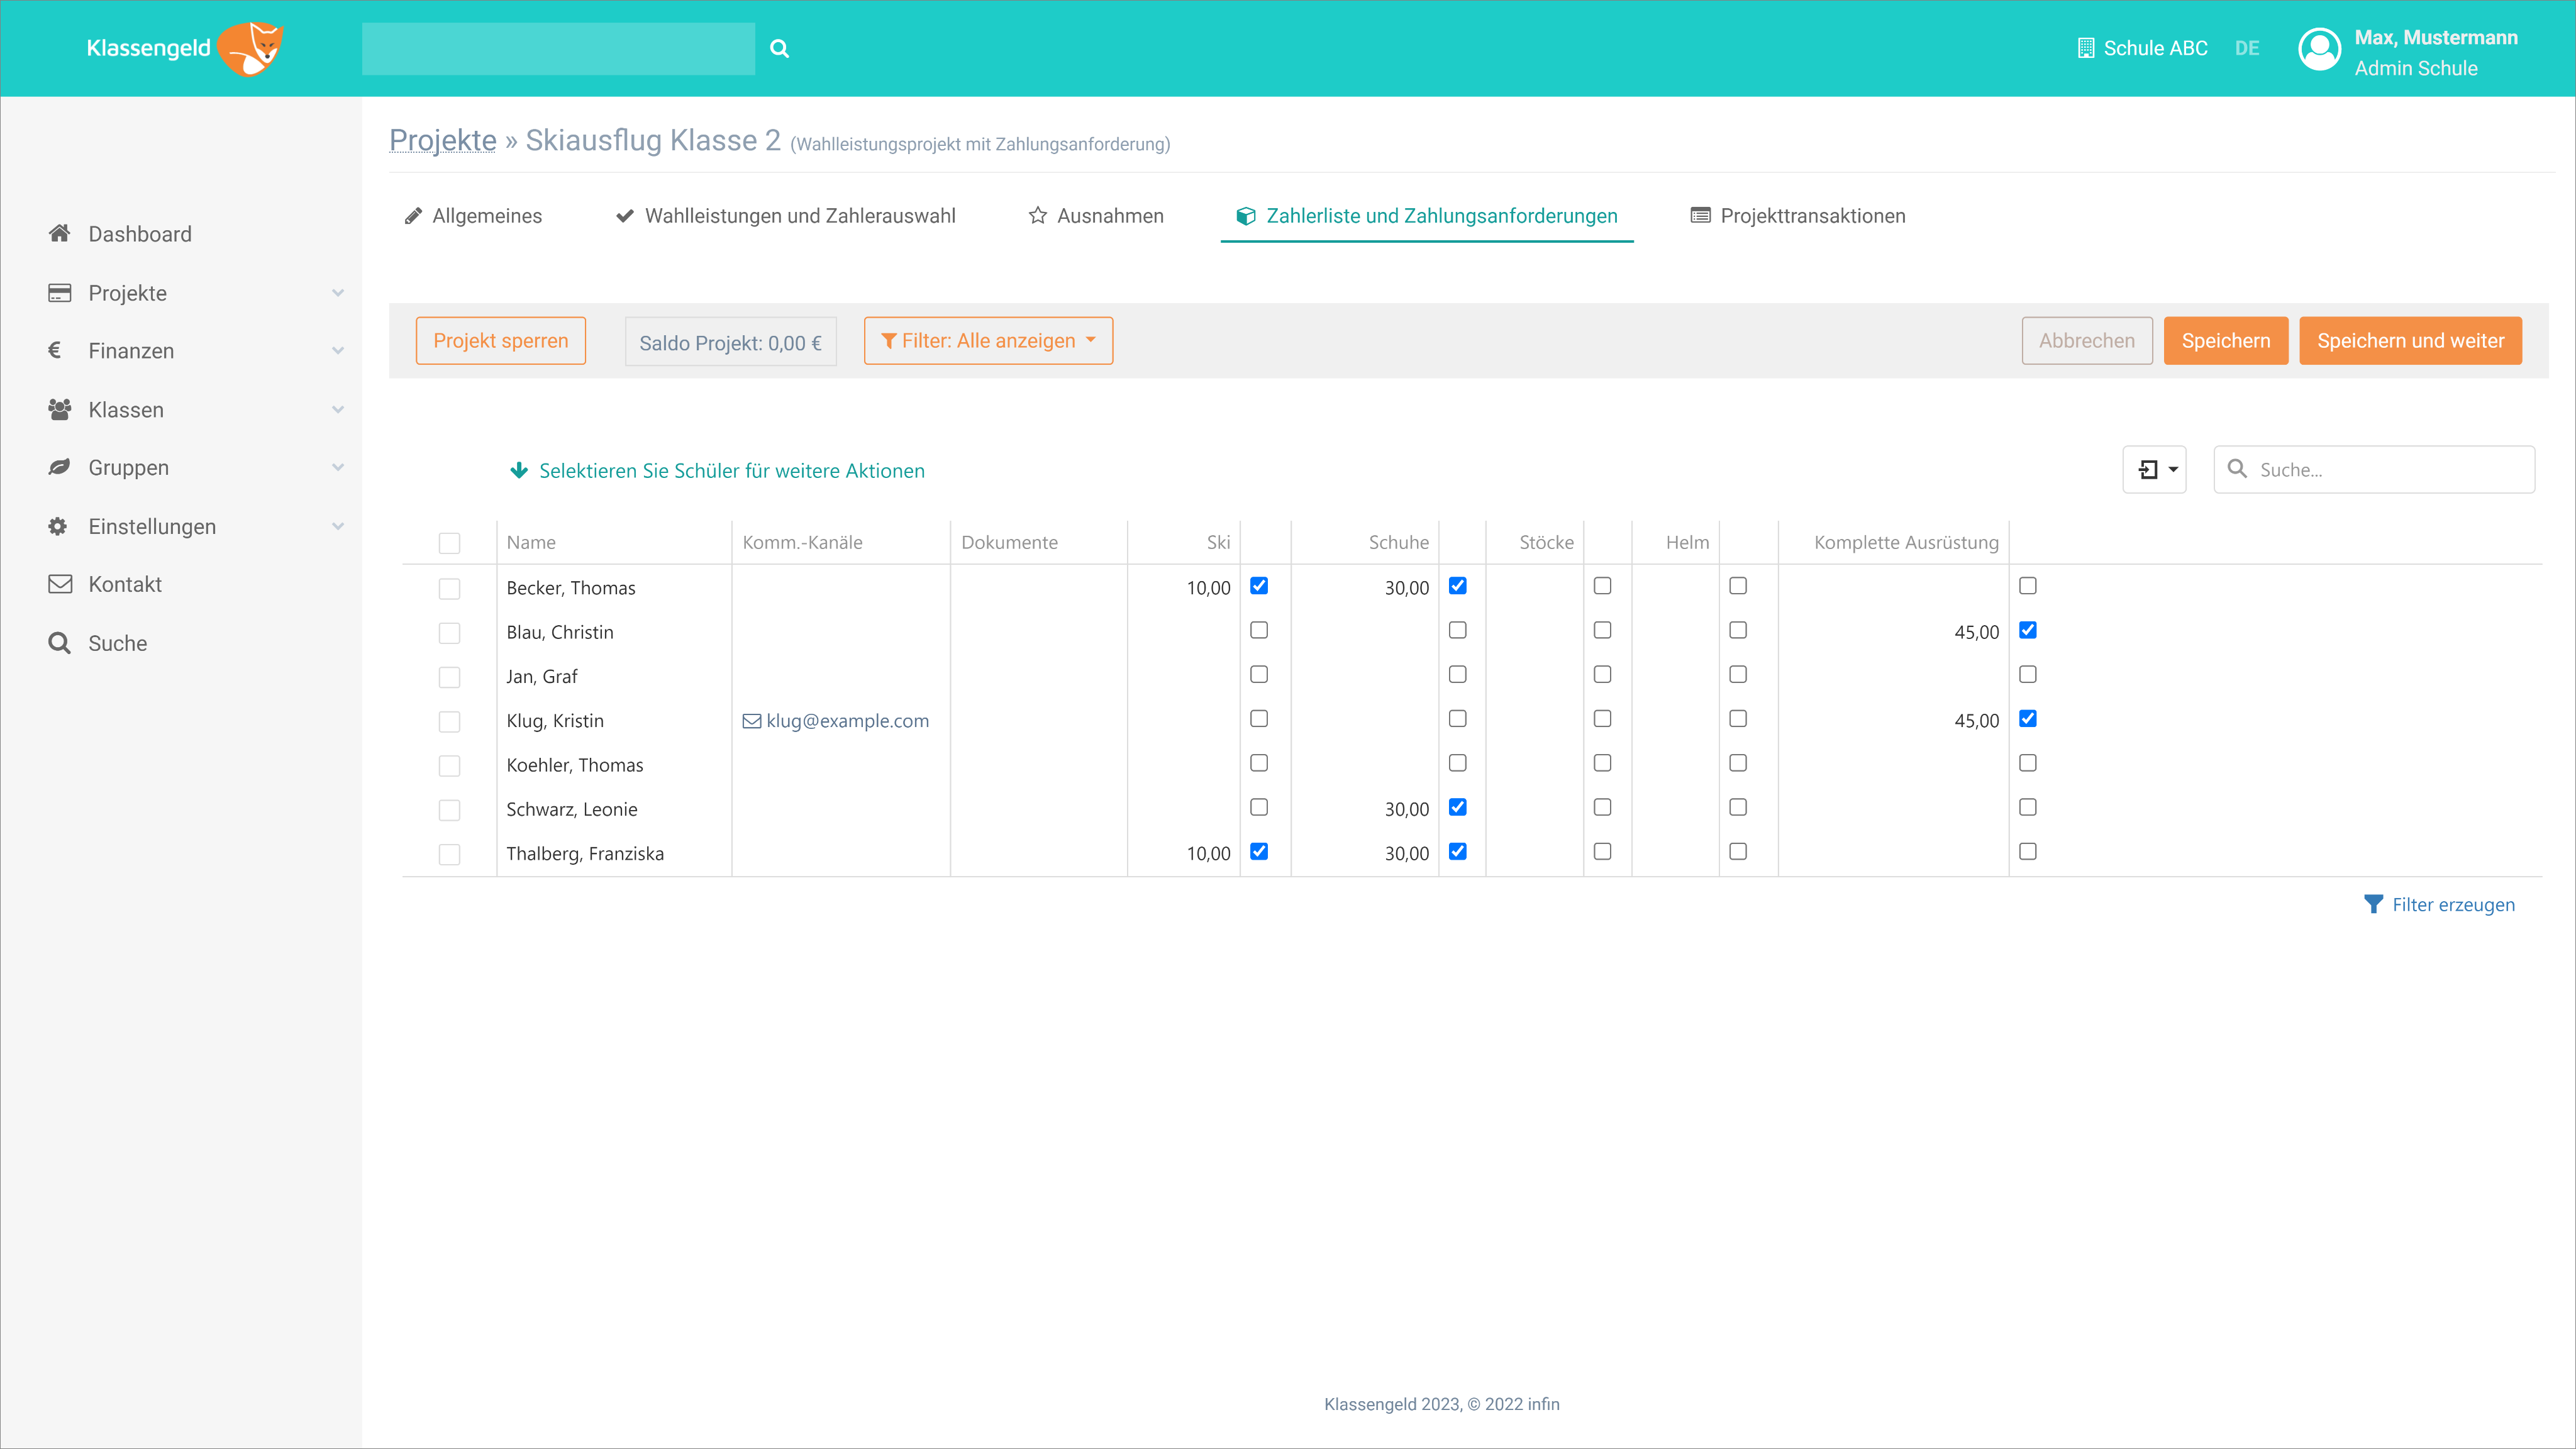Uncheck the Ski checkbox for Thalberg, Franziska
The image size is (2576, 1449).
[1258, 851]
